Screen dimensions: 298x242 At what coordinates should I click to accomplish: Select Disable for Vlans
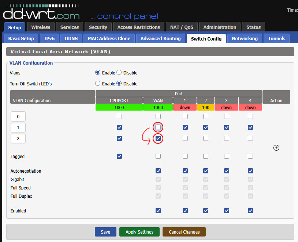click(119, 73)
